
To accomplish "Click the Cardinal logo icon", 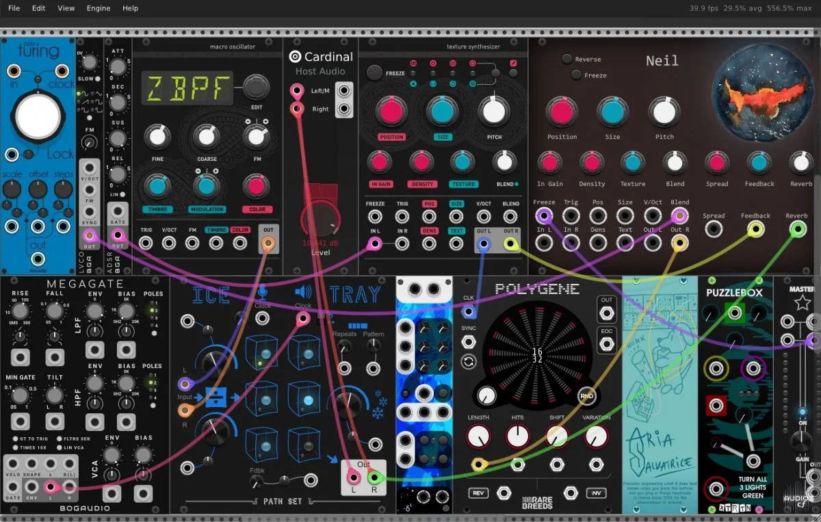I will click(295, 57).
